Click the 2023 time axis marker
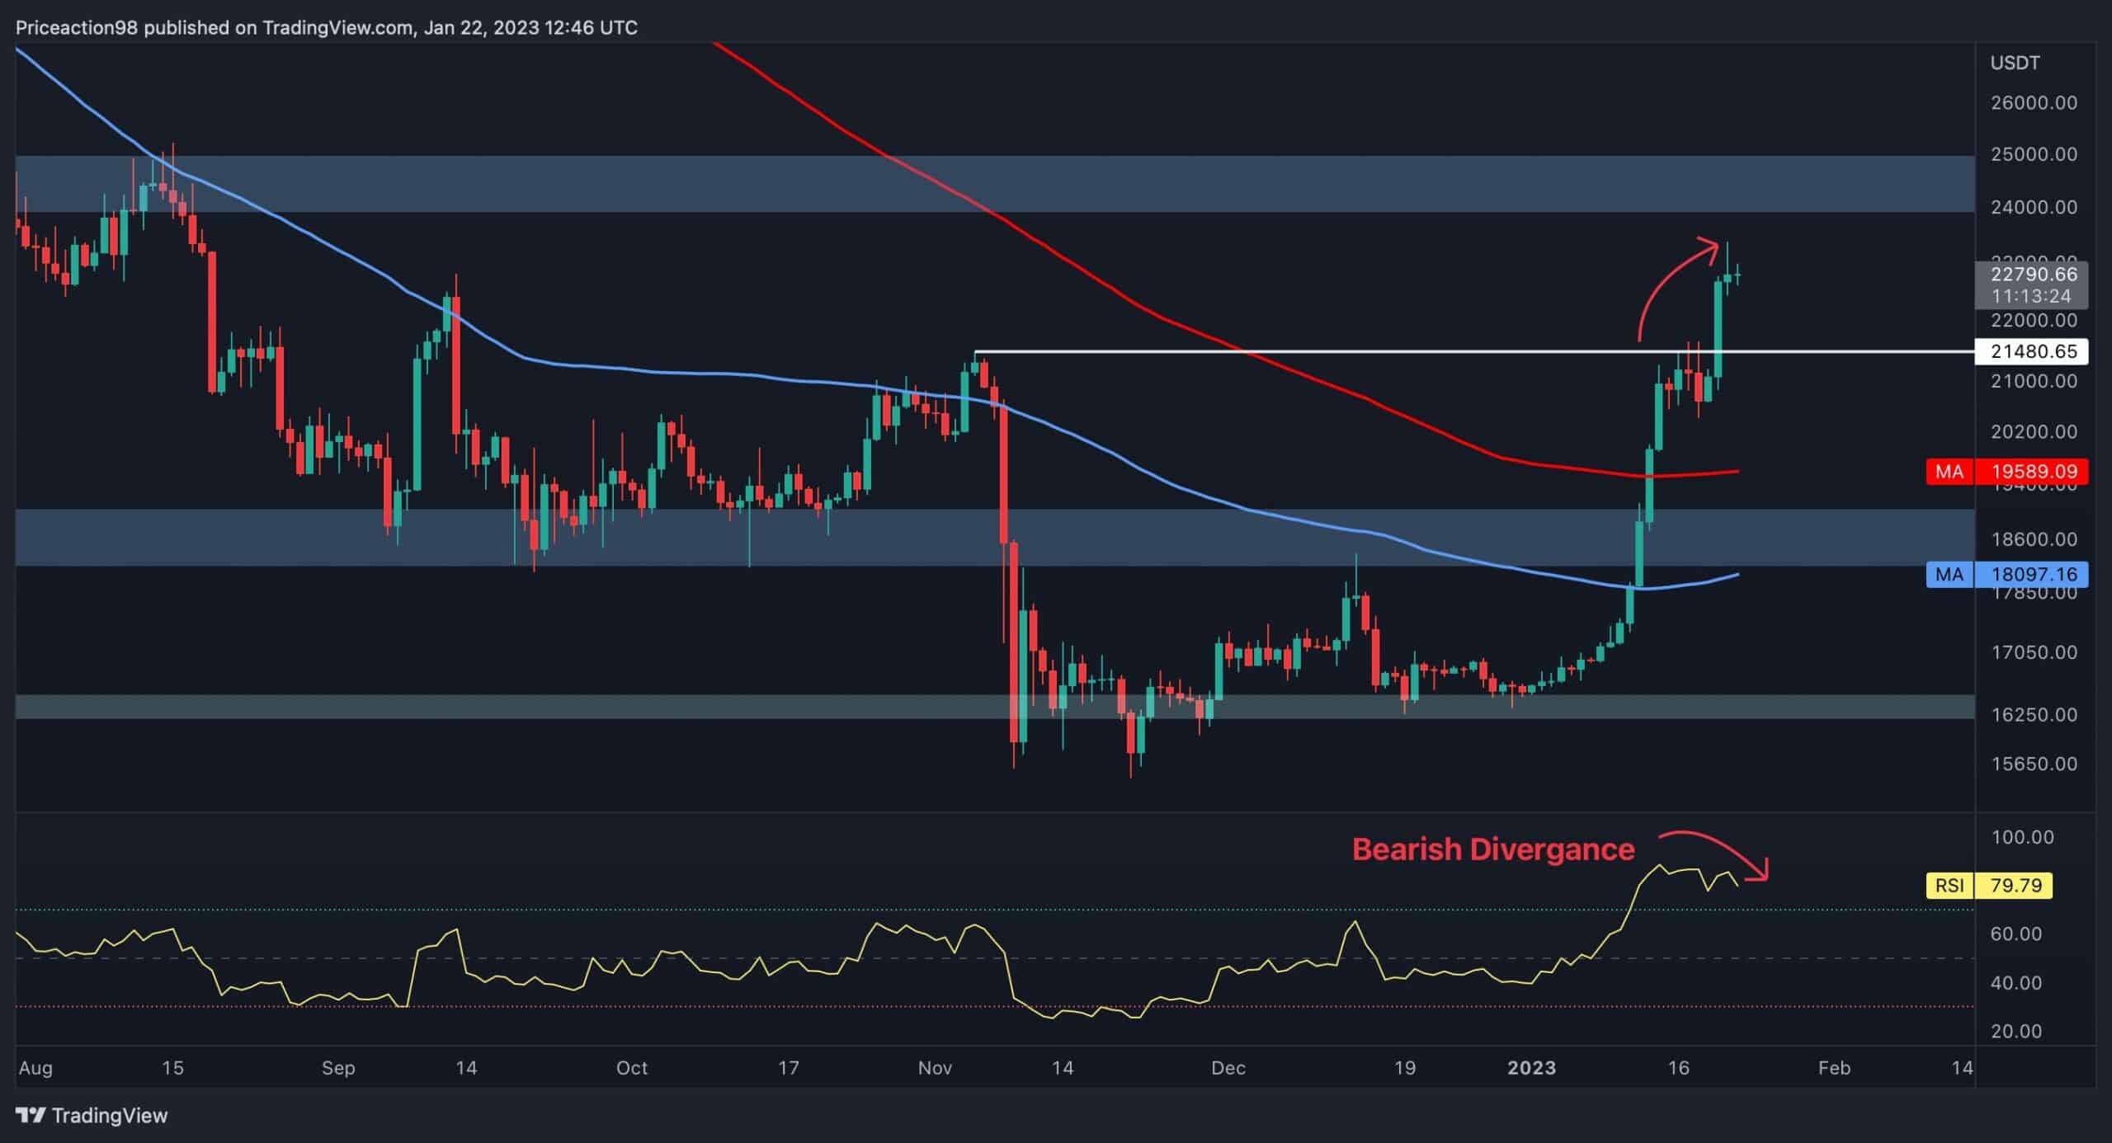This screenshot has height=1143, width=2112. pos(1531,1068)
